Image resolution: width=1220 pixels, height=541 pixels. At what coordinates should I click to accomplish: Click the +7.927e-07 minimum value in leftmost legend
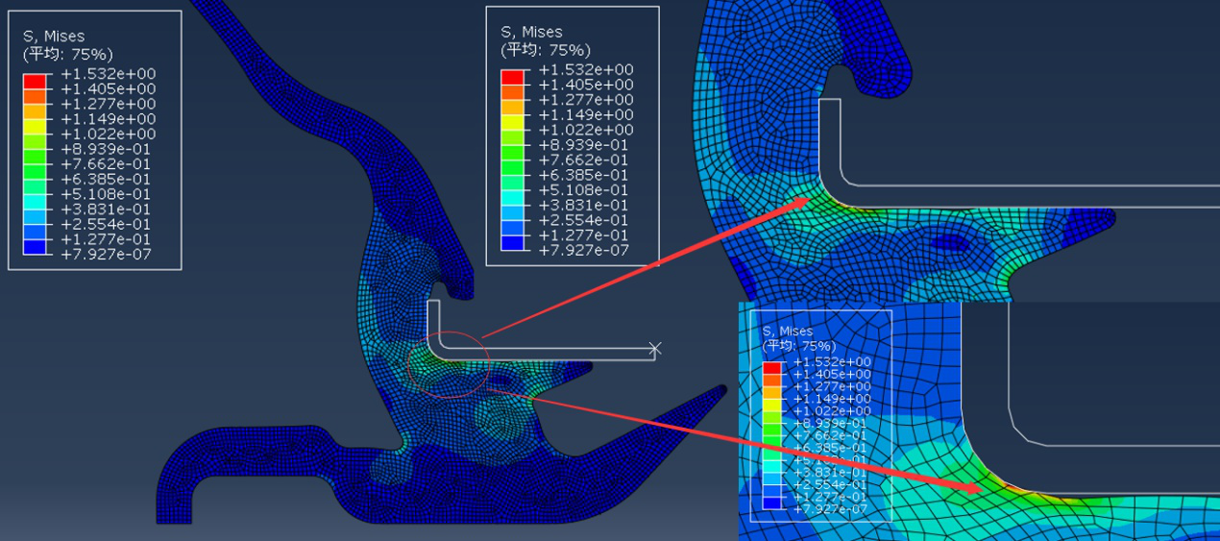[108, 255]
